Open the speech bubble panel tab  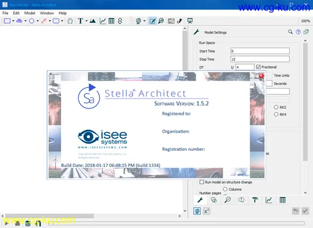[241, 200]
